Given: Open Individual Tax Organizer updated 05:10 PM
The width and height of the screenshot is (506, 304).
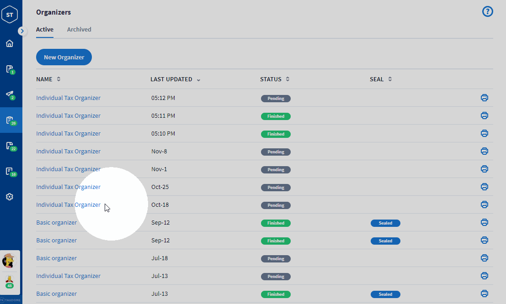Looking at the screenshot, I should coord(68,133).
